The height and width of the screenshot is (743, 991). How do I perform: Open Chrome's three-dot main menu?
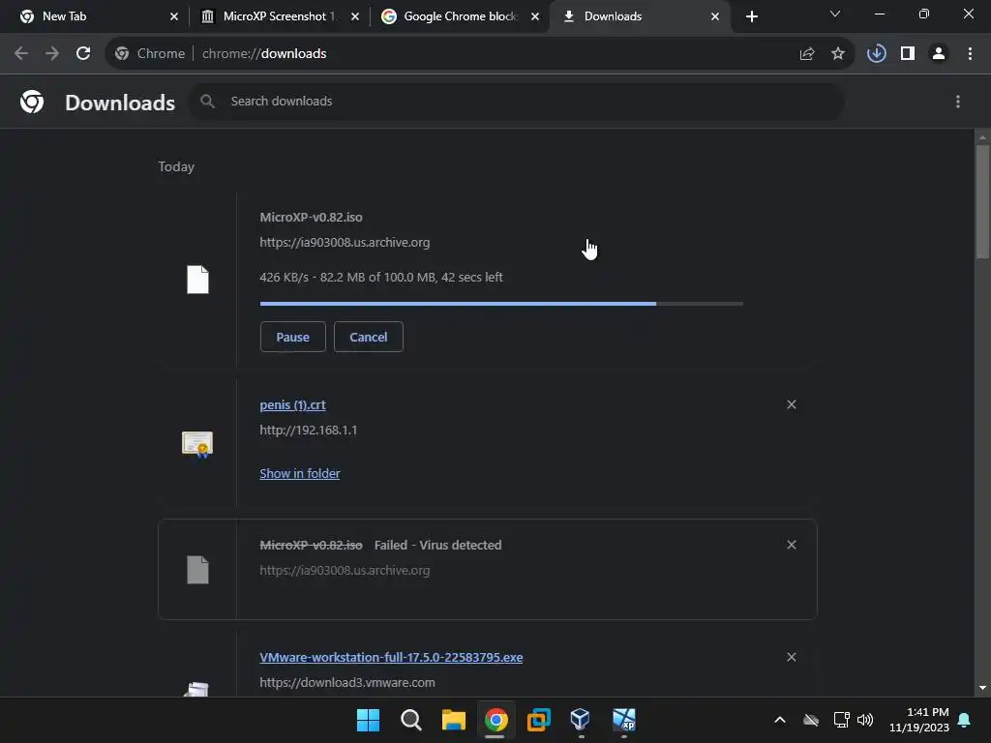970,54
